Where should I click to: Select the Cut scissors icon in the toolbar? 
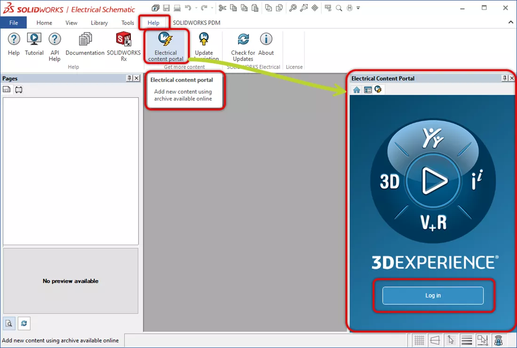[222, 8]
